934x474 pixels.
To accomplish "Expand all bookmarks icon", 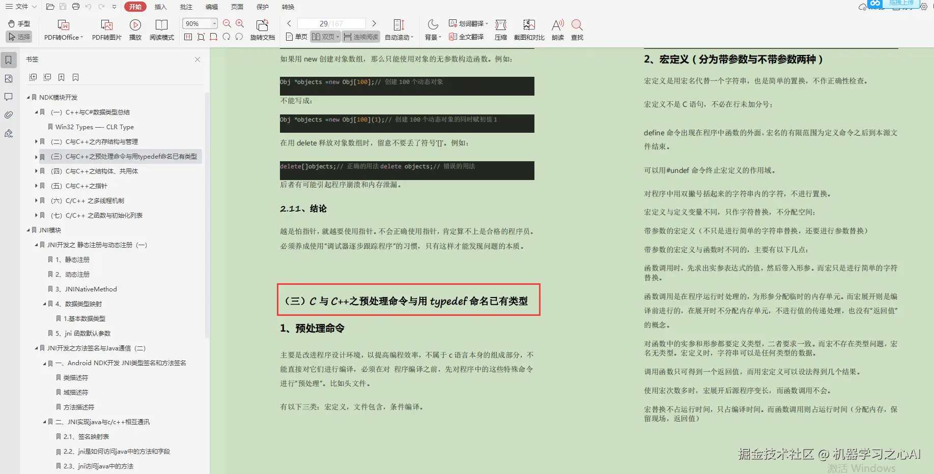I will (x=33, y=77).
